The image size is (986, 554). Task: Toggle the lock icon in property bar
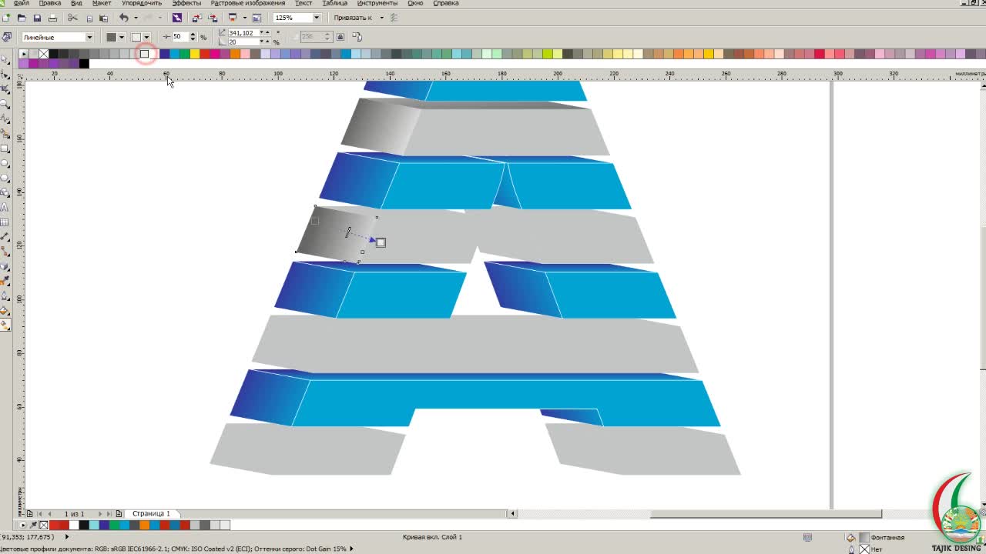[x=340, y=37]
